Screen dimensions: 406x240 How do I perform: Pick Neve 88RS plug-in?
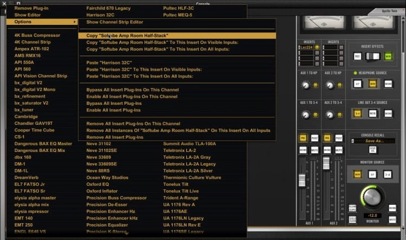(x=98, y=171)
